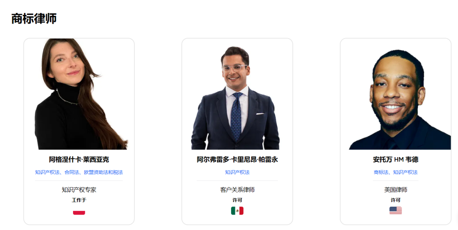Click 许可 label above the US flag
The image size is (458, 230).
click(395, 200)
